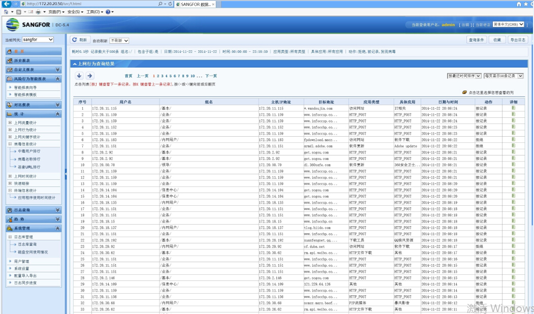Screen dimensions: 534x314
Task: Expand the 自定义报表 panel chevron
Action: [57, 70]
